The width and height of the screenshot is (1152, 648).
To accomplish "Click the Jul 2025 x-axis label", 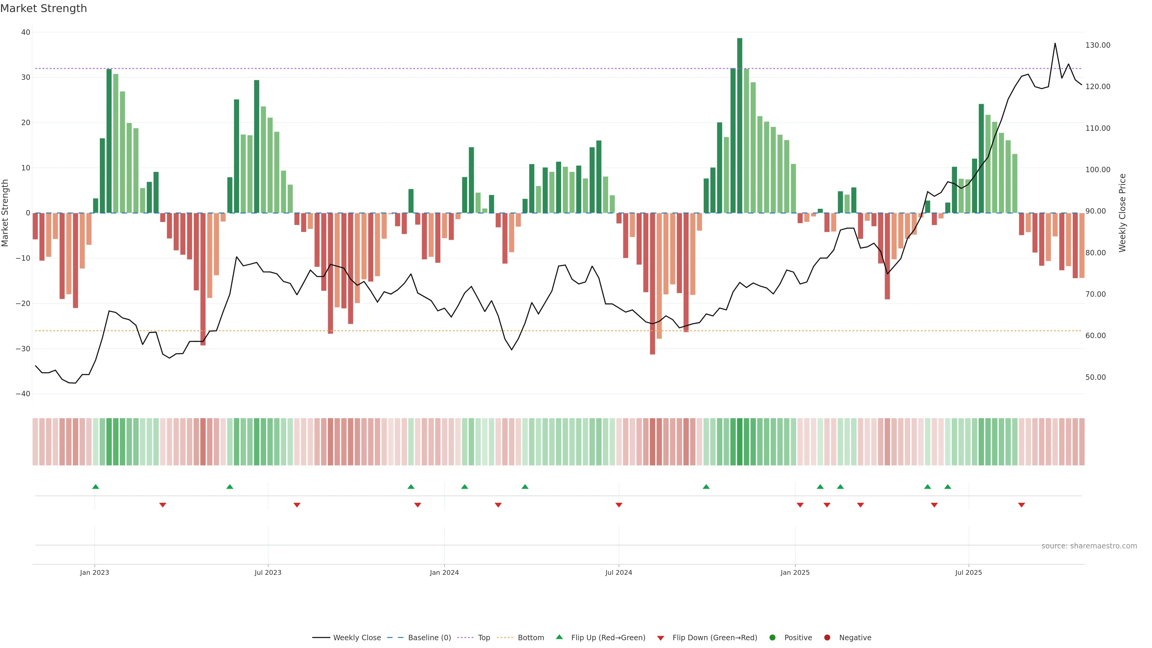I will point(968,572).
